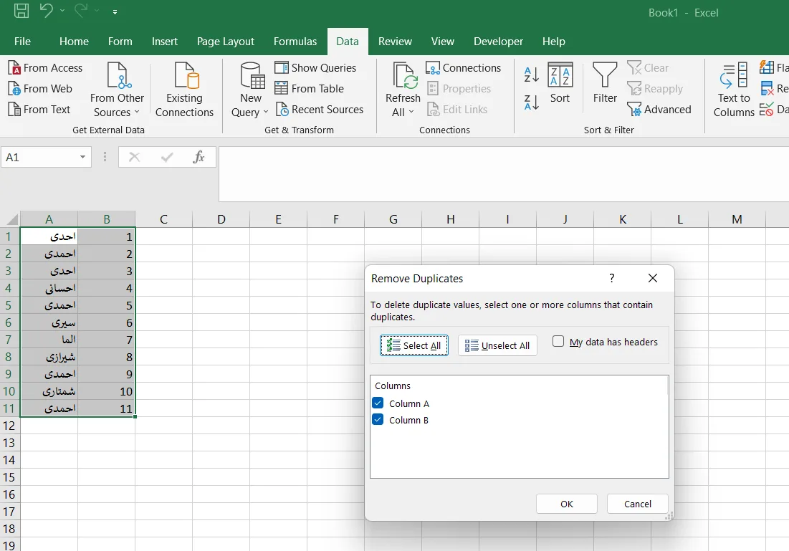
Task: Open the Undo history dropdown arrow
Action: pyautogui.click(x=62, y=11)
